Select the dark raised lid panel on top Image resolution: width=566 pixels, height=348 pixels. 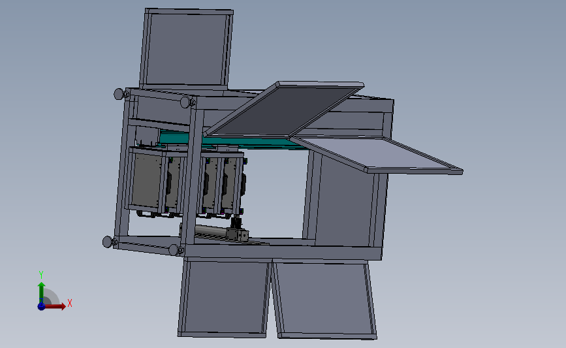pos(284,110)
